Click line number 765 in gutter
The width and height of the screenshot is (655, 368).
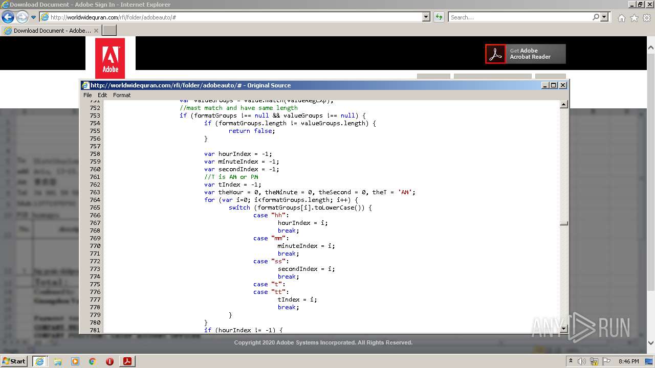[95, 208]
